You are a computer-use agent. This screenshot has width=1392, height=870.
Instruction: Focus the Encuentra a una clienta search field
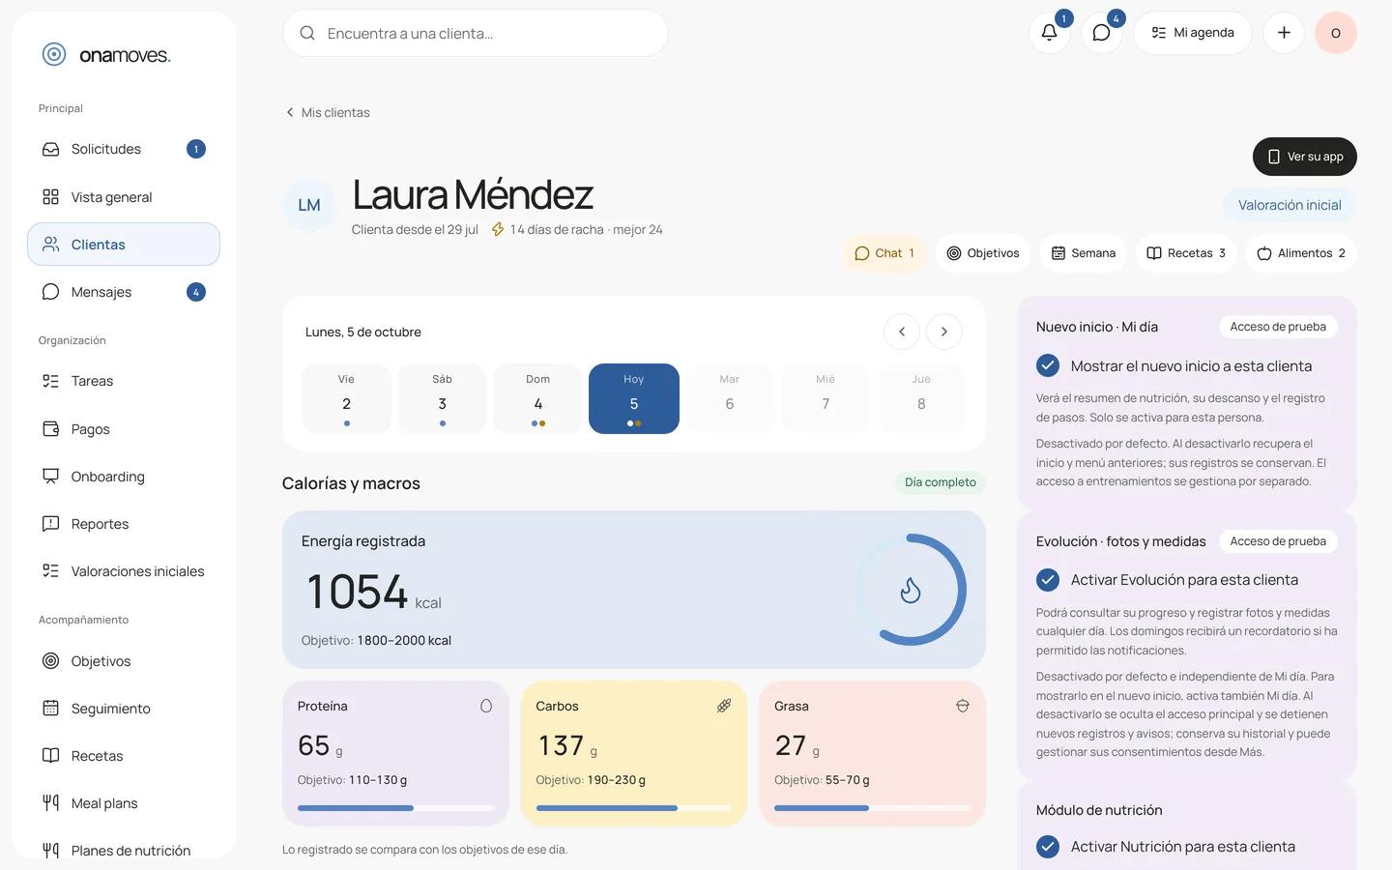[476, 33]
